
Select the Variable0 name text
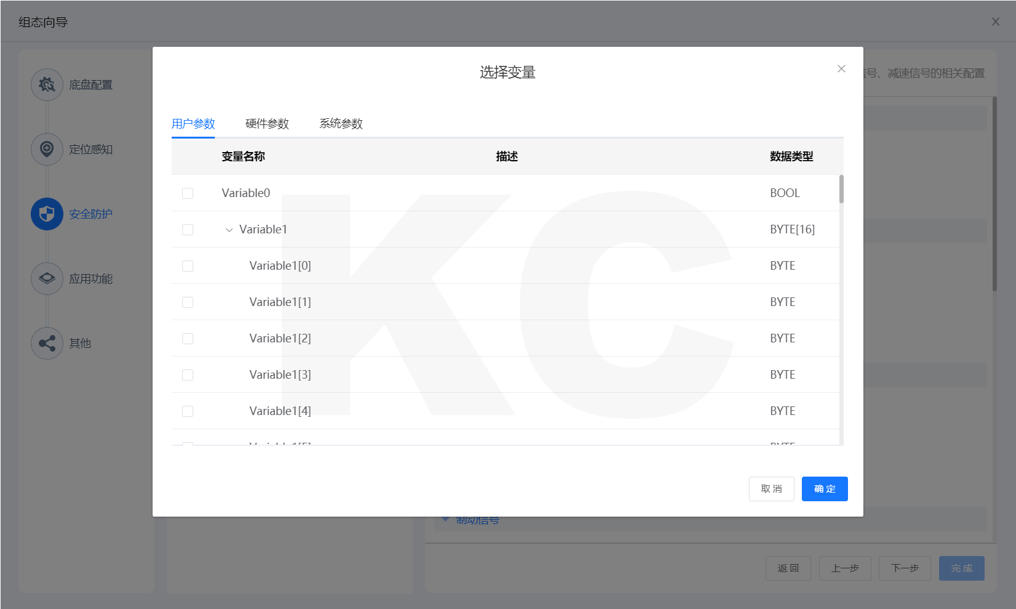point(246,193)
